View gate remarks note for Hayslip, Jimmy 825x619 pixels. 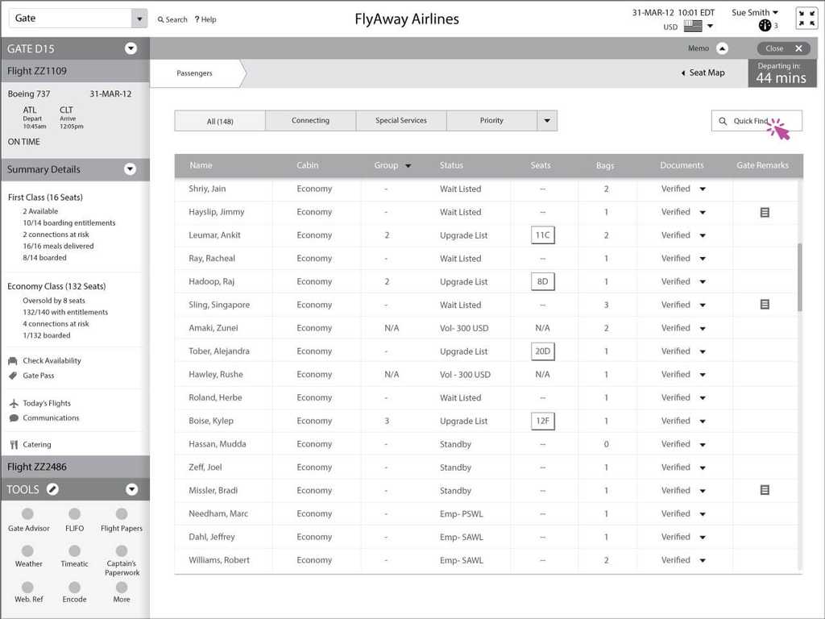pyautogui.click(x=764, y=212)
